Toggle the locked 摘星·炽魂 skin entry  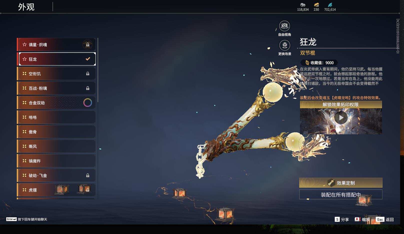pos(57,44)
